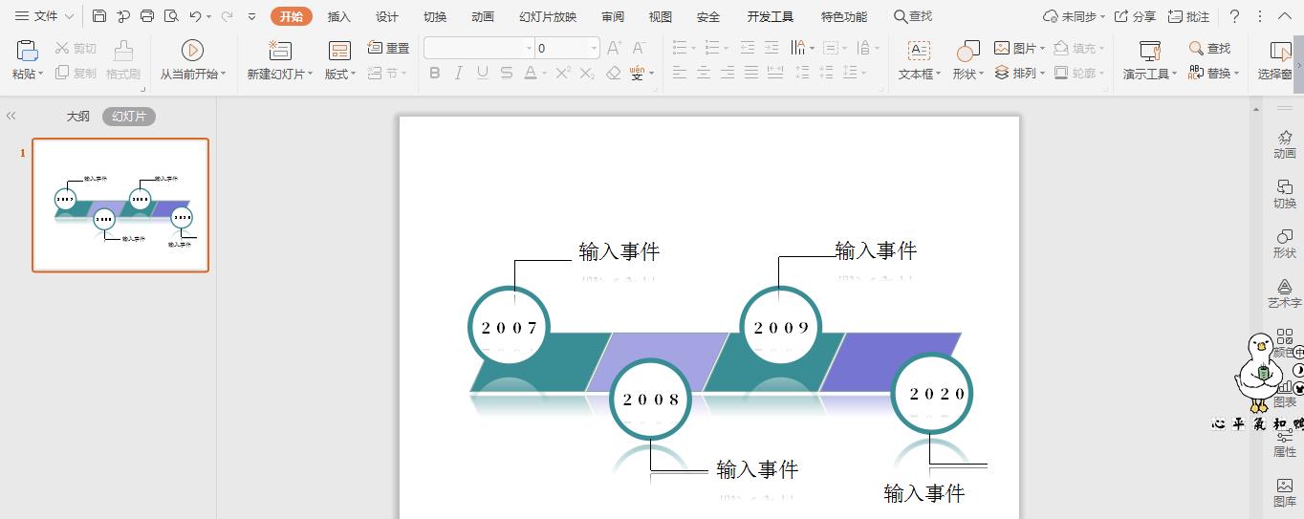Click the Decrease Font Size icon

640,48
